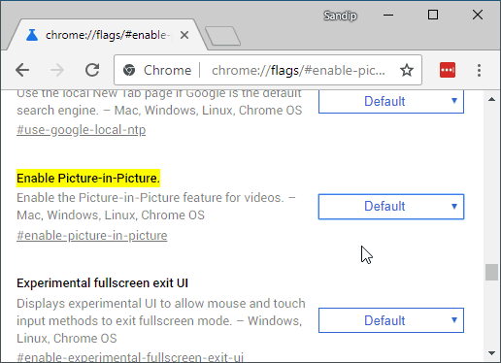Click the forward navigation arrow

pos(57,70)
